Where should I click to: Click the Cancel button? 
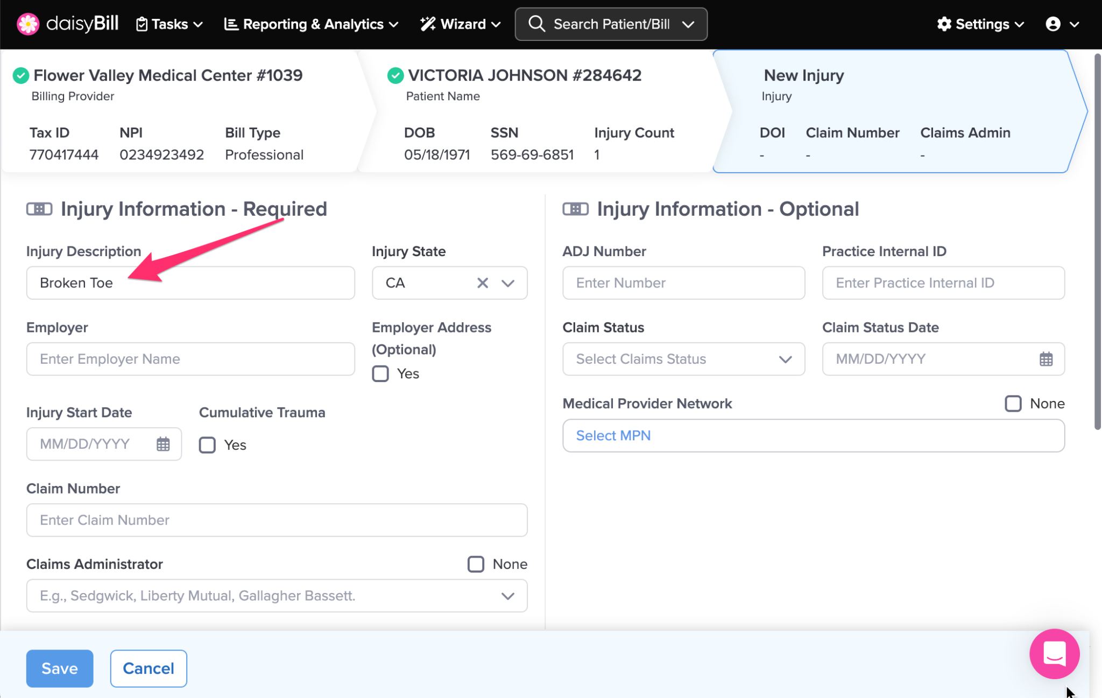pyautogui.click(x=149, y=668)
